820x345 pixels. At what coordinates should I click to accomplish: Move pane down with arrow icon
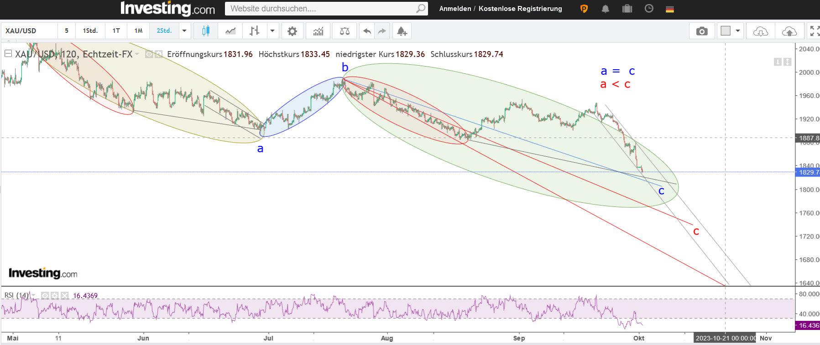pyautogui.click(x=778, y=62)
